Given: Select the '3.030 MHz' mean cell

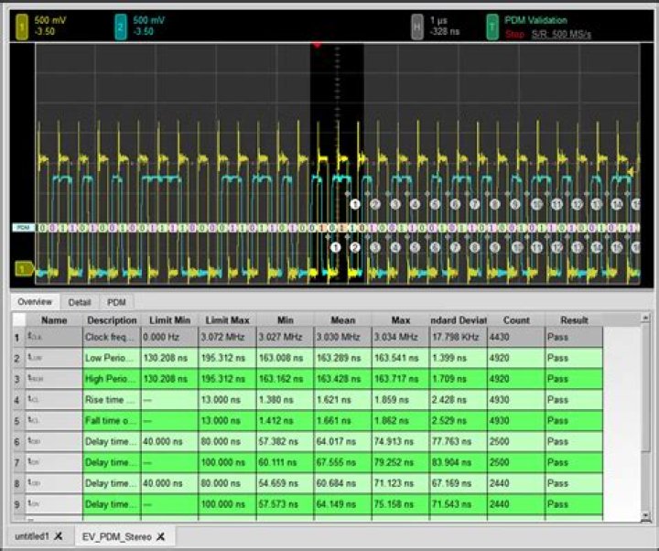Looking at the screenshot, I should pyautogui.click(x=343, y=337).
